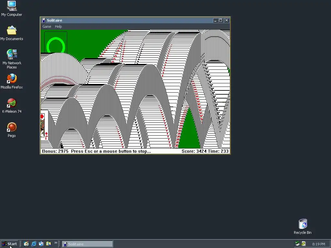331x248 pixels.
Task: Open Outlook Express Quick Launch icon
Action: pos(41,244)
